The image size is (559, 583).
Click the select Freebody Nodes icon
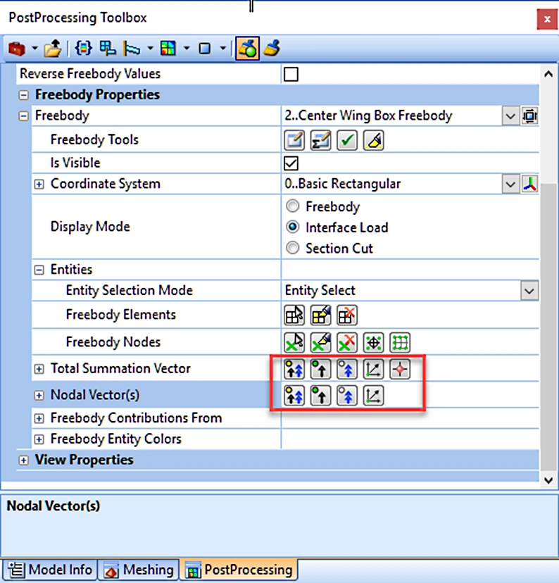tap(294, 342)
